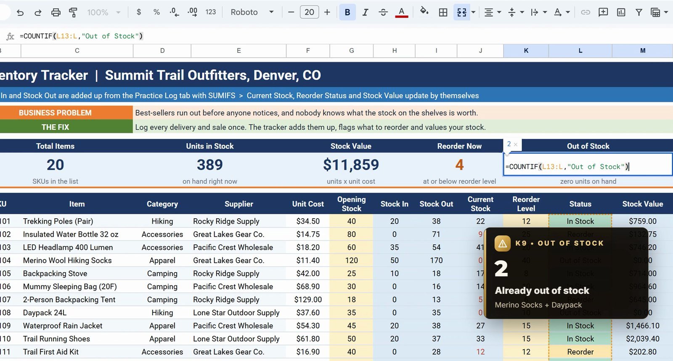Create a filter with funnel icon
Screen dimensions: 673x361
pyautogui.click(x=639, y=12)
